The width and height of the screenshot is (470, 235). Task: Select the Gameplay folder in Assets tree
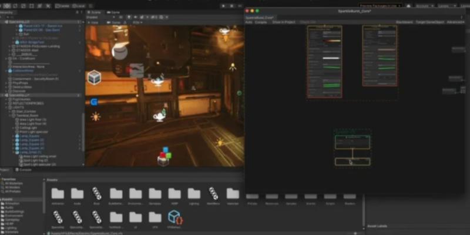point(12,219)
